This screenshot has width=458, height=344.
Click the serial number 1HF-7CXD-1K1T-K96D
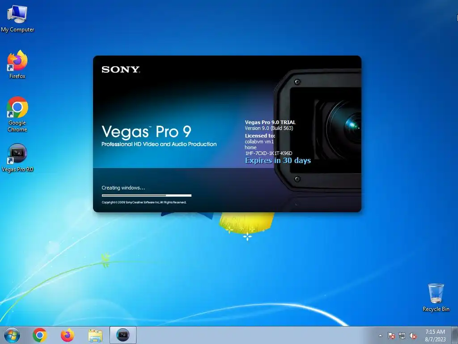268,153
